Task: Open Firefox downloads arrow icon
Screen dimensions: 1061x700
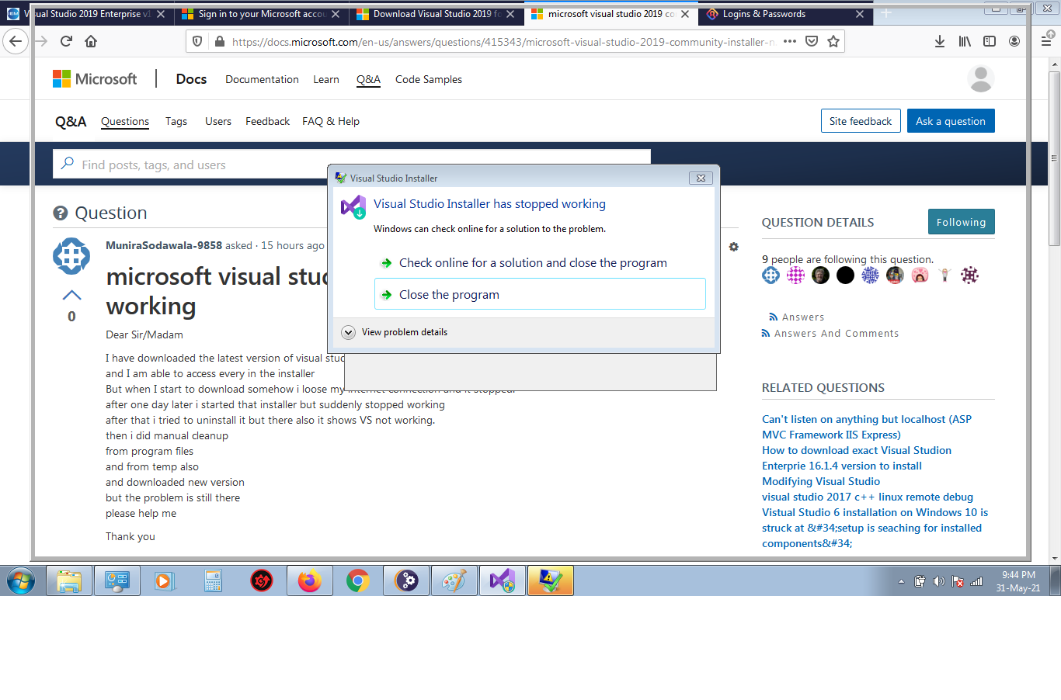Action: click(x=940, y=41)
